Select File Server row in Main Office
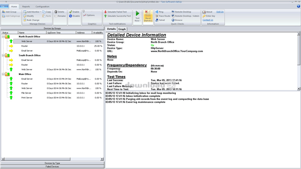 coord(27,93)
